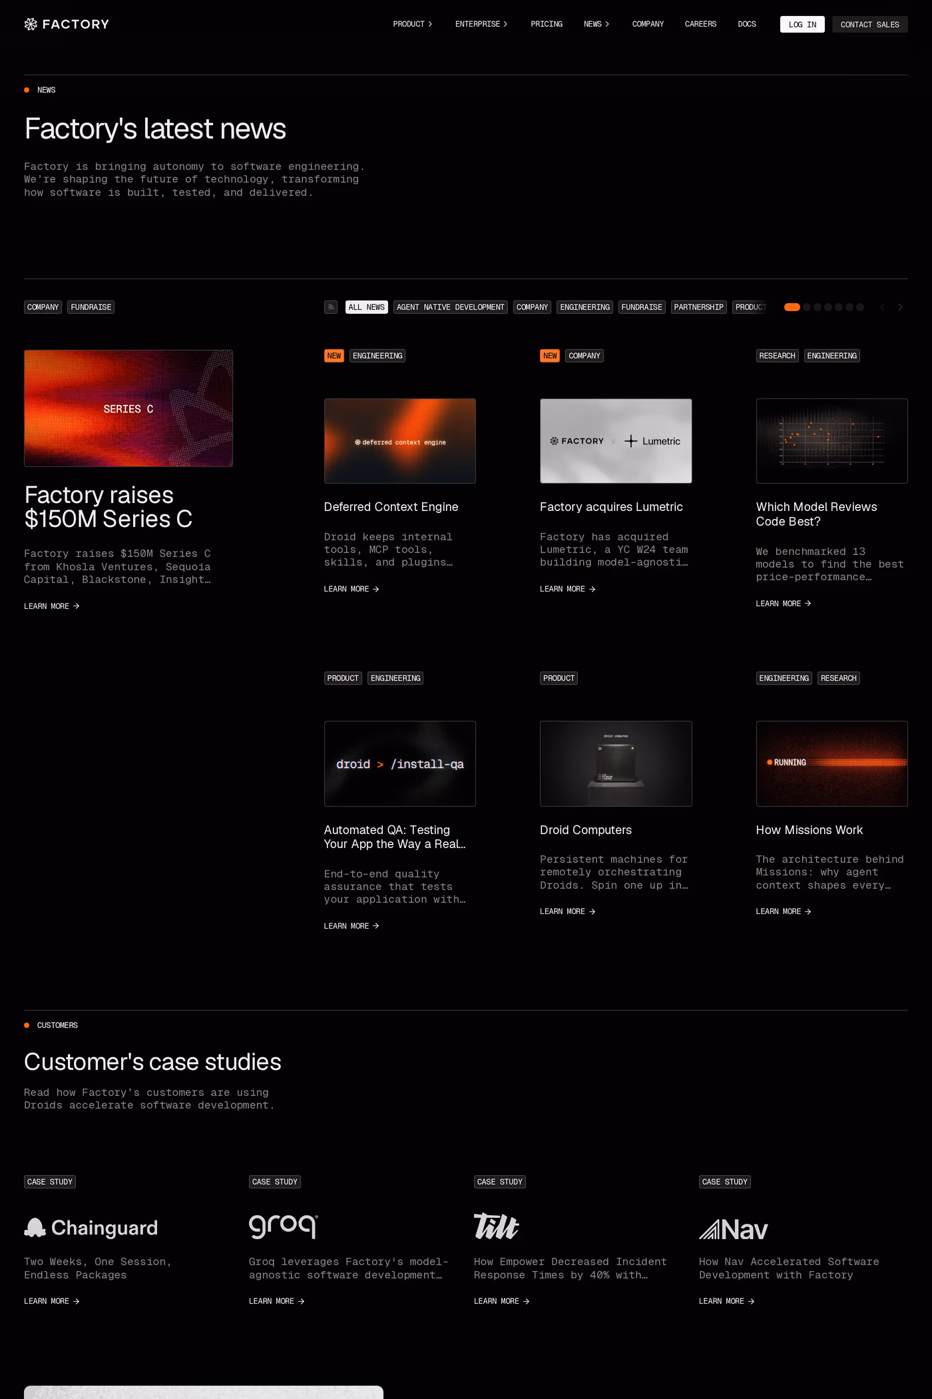This screenshot has width=932, height=1399.
Task: Open the Groq logo
Action: click(284, 1226)
